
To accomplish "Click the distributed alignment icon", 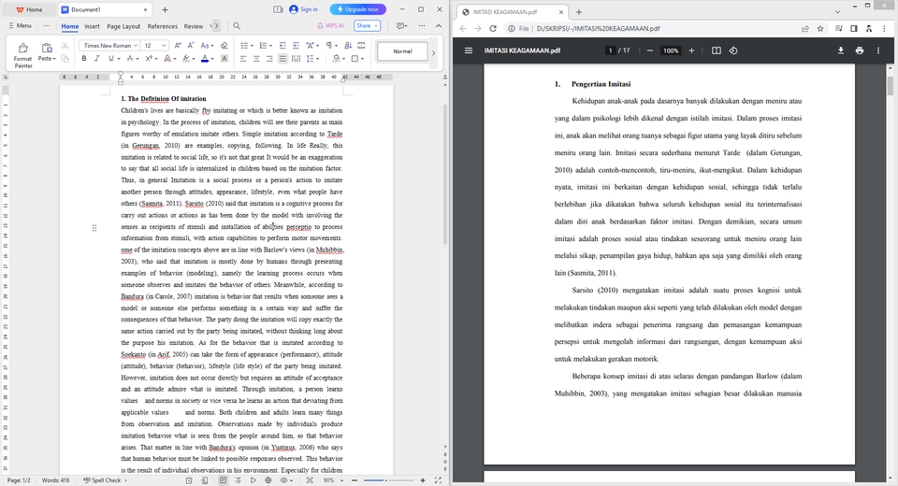I will click(296, 58).
